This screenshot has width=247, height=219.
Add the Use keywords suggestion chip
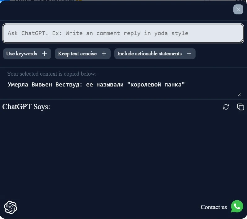click(27, 54)
